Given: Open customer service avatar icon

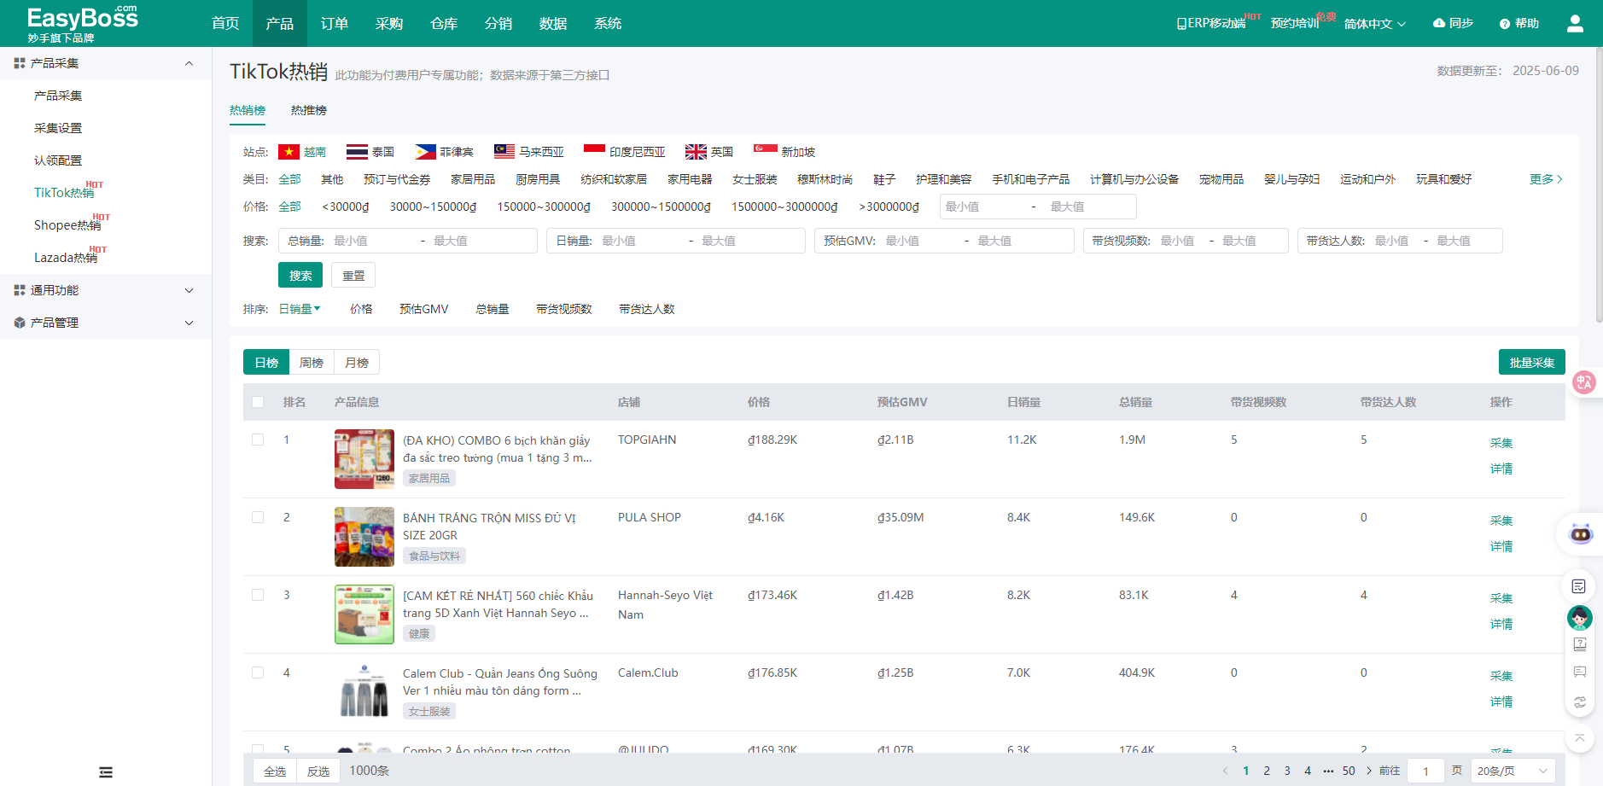Looking at the screenshot, I should click(1579, 617).
